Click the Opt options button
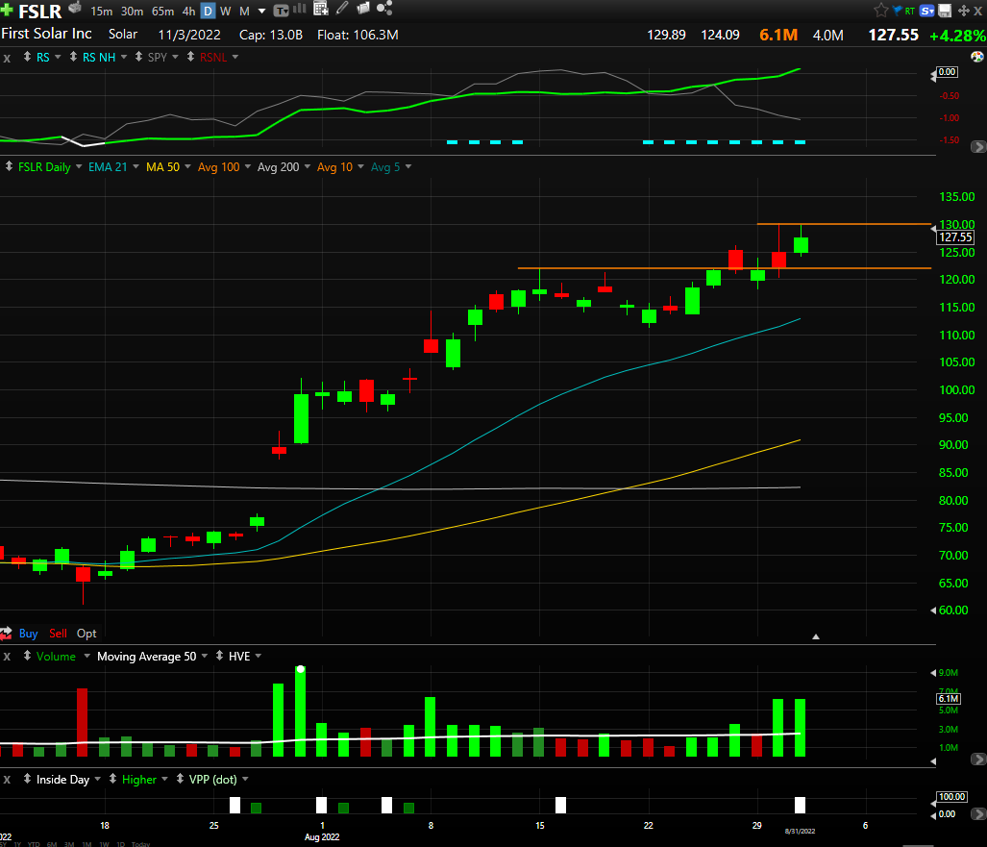 pyautogui.click(x=86, y=634)
